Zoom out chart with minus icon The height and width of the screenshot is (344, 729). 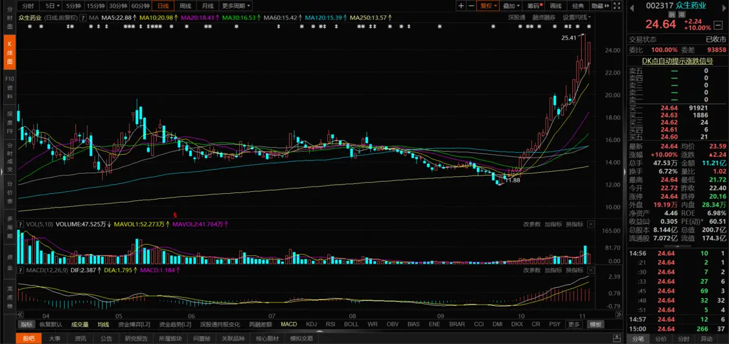point(471,6)
